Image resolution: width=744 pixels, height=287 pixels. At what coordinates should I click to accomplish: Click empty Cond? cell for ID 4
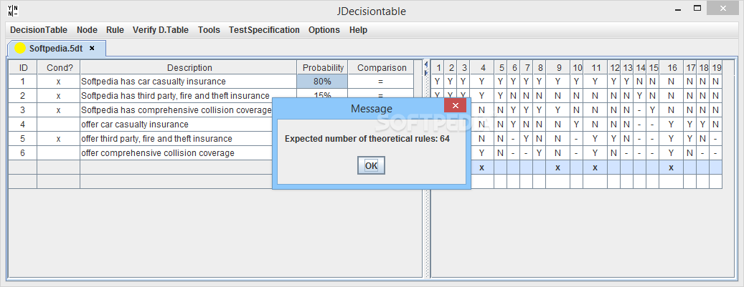click(x=58, y=125)
